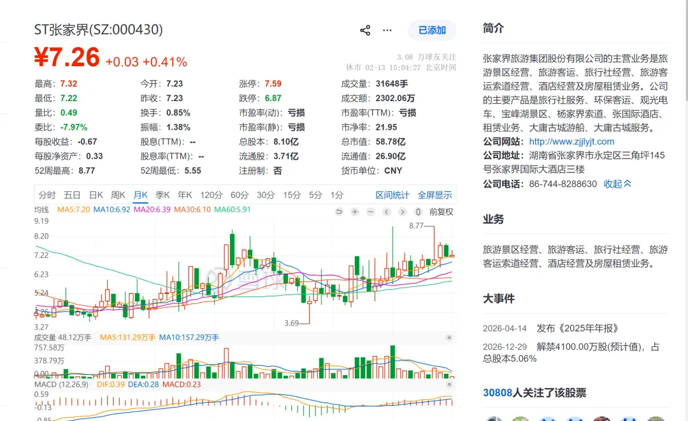Click the ¥7.26 current price
688x421 pixels.
(x=67, y=57)
